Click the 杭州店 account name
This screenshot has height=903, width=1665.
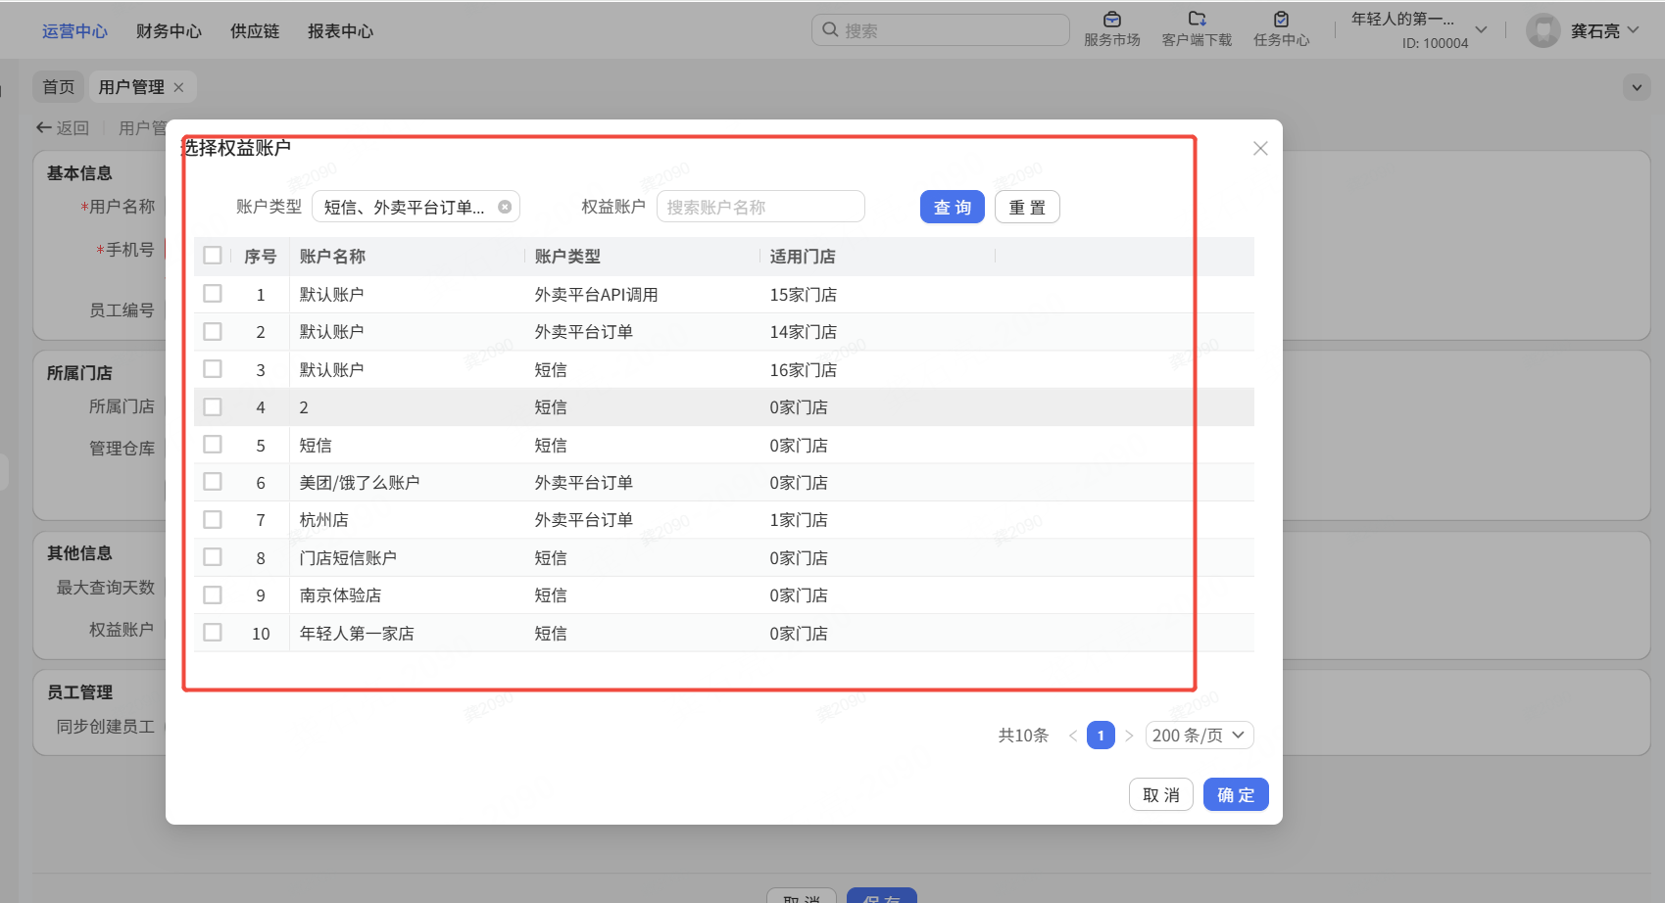(323, 520)
